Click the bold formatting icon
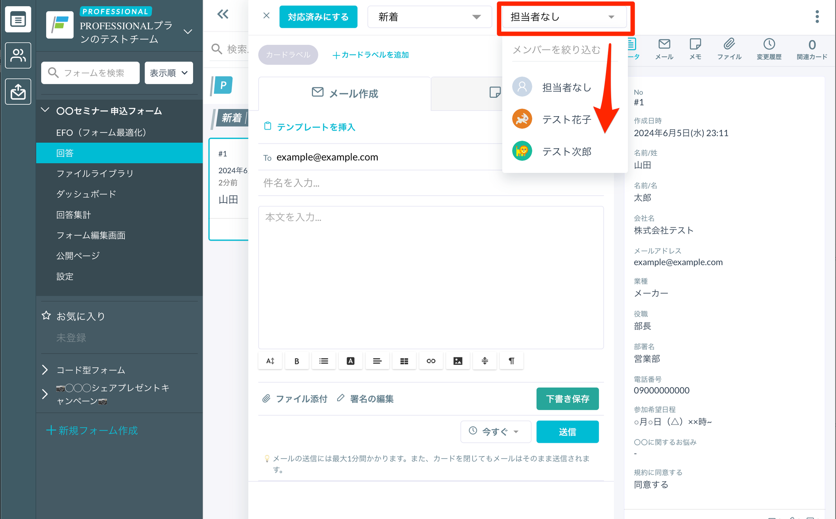The image size is (836, 519). [297, 361]
